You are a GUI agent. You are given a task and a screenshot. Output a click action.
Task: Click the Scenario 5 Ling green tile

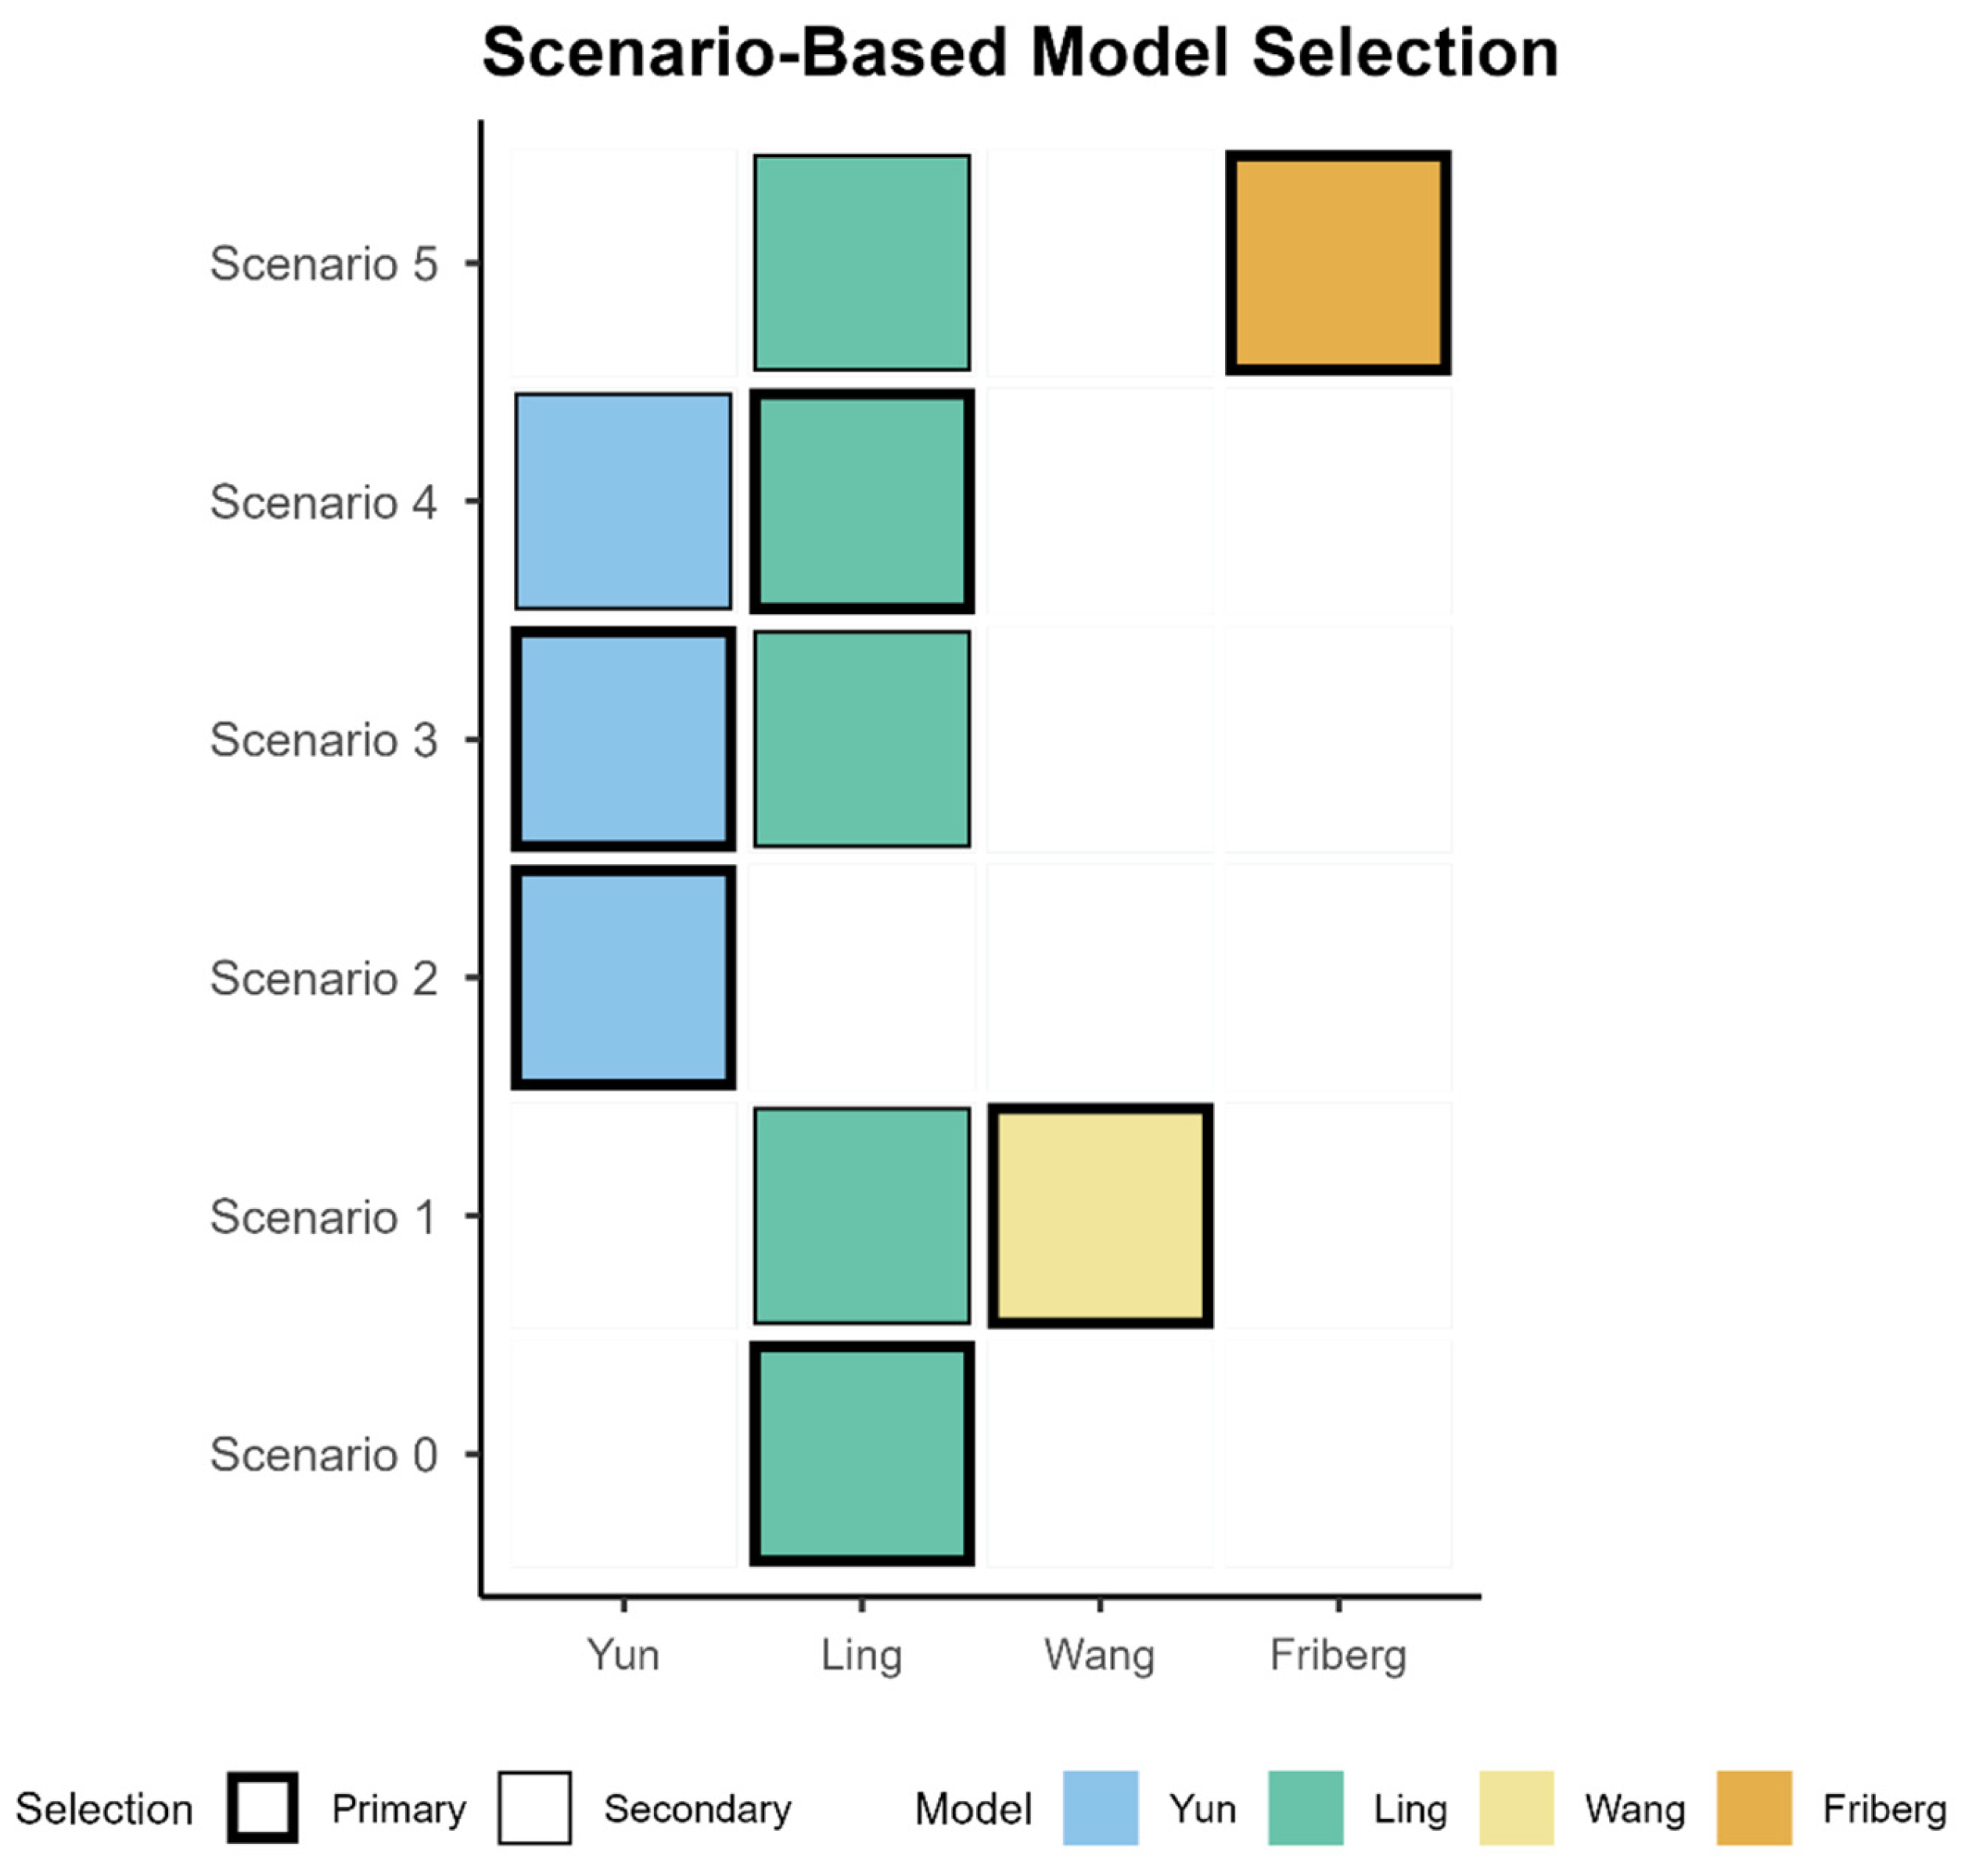click(x=861, y=263)
